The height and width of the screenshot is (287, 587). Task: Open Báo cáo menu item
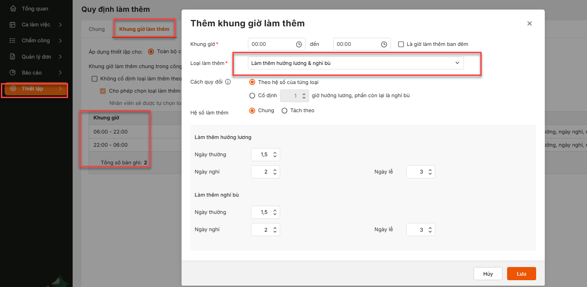(x=32, y=73)
